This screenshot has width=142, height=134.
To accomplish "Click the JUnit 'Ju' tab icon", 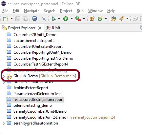I will tap(48, 28).
